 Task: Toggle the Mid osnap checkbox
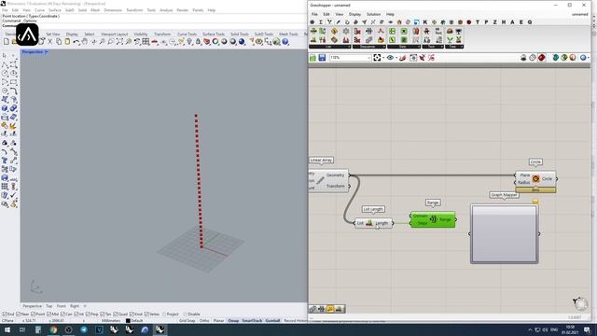[49, 315]
